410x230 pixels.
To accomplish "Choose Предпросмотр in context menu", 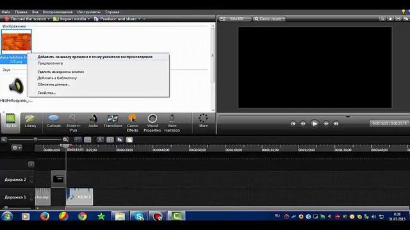I will pyautogui.click(x=98, y=63).
